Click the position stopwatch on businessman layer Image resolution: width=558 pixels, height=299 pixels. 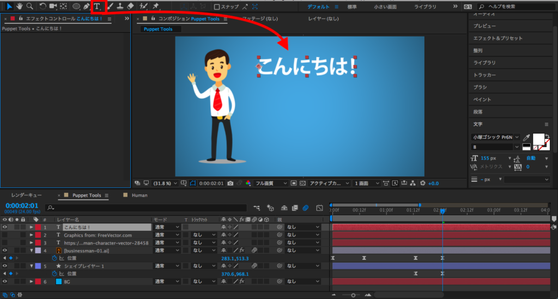54,258
